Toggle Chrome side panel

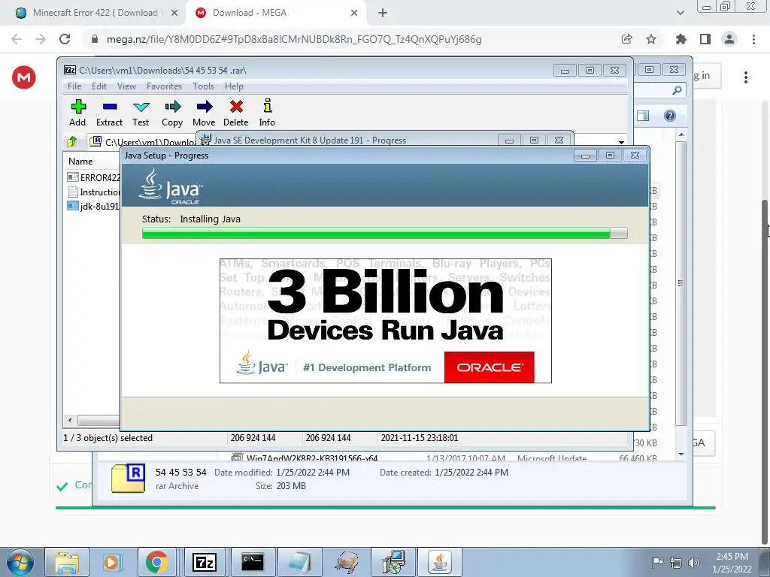[705, 39]
